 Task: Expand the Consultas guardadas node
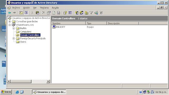[x=10, y=21]
